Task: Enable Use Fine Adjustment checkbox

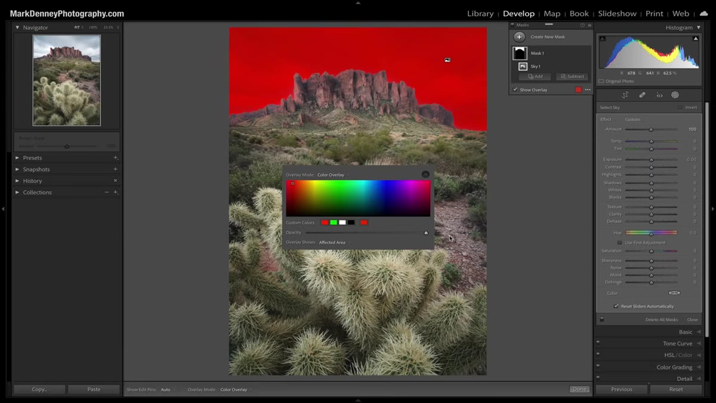Action: coord(619,243)
